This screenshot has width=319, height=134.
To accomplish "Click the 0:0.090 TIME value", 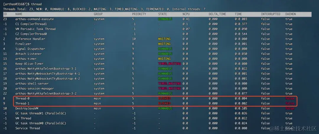I will [x=241, y=29].
